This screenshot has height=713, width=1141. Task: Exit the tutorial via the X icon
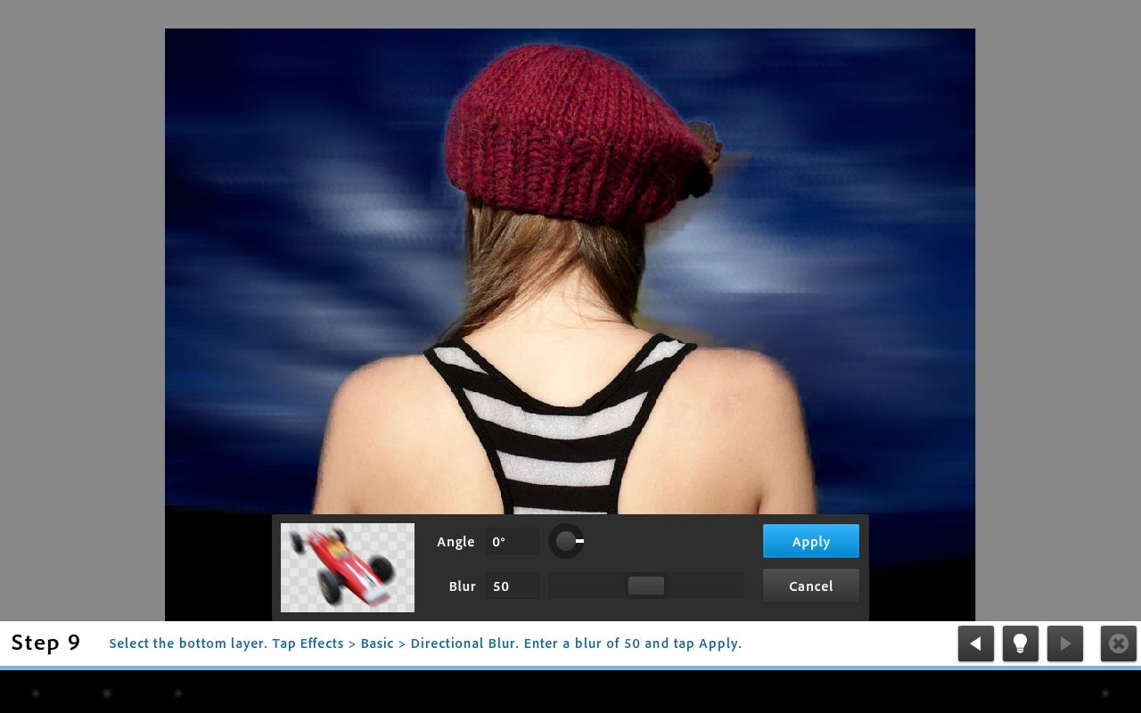click(x=1118, y=643)
